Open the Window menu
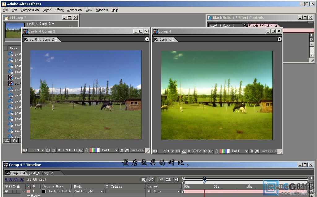Screen dimensions: 317x197 coord(102,10)
